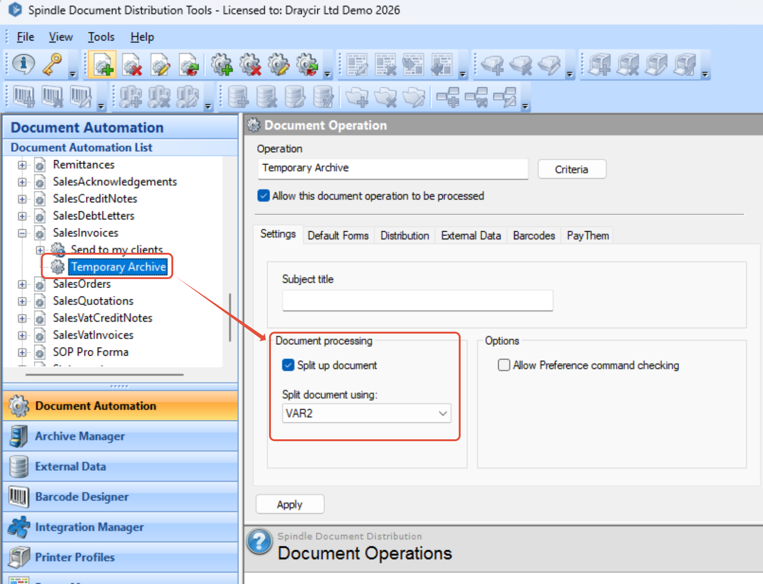The width and height of the screenshot is (763, 584).
Task: Click the add database toolbar icon
Action: point(239,96)
